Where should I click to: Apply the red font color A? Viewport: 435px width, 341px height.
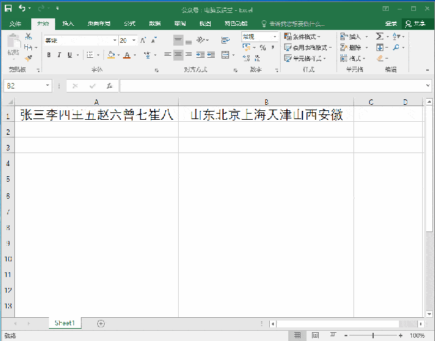point(127,55)
